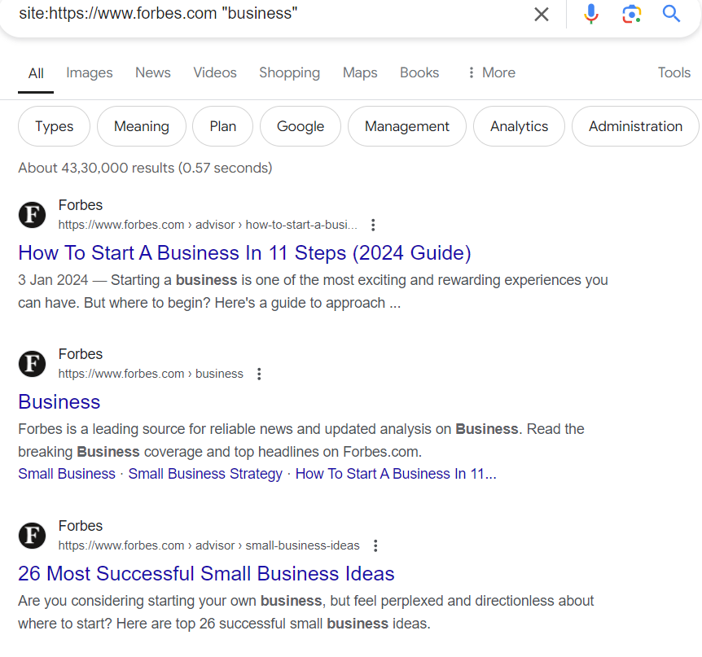Switch to the Books tab
This screenshot has height=657, width=702.
coord(419,72)
